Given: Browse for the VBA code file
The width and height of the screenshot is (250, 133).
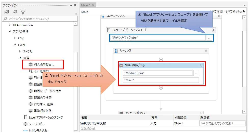Looking at the screenshot, I should point(196,73).
